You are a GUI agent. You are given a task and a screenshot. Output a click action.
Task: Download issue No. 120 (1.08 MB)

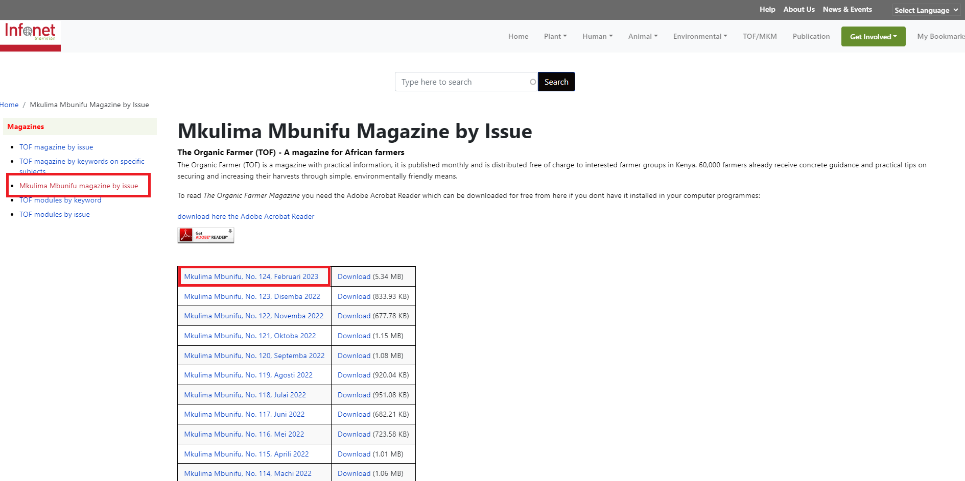(354, 356)
